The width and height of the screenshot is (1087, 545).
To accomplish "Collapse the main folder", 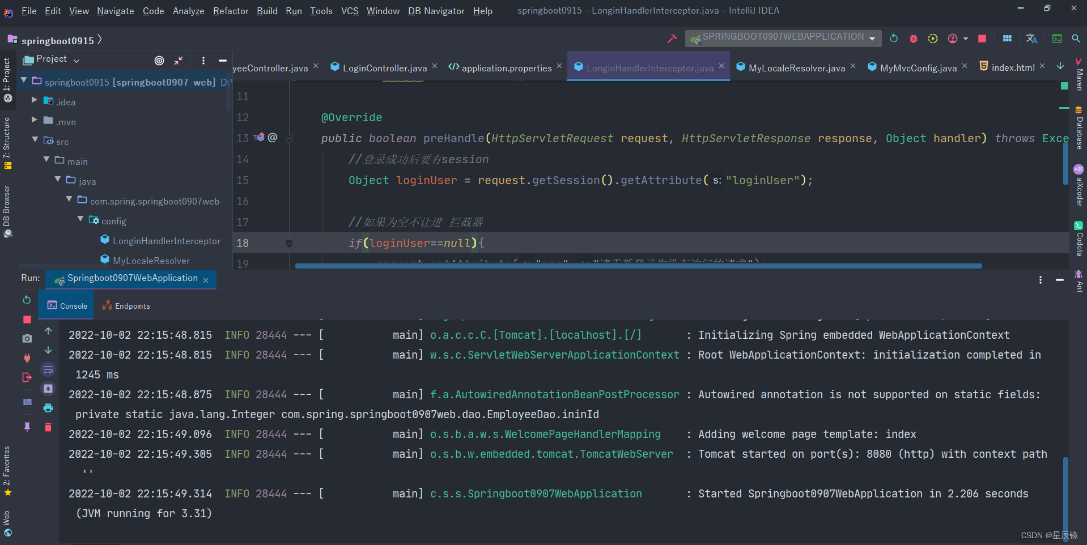I will click(x=46, y=160).
